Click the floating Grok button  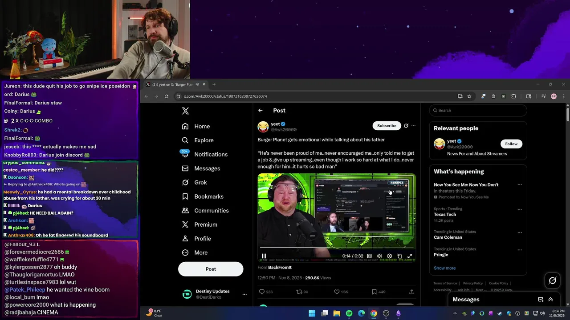[x=552, y=280]
